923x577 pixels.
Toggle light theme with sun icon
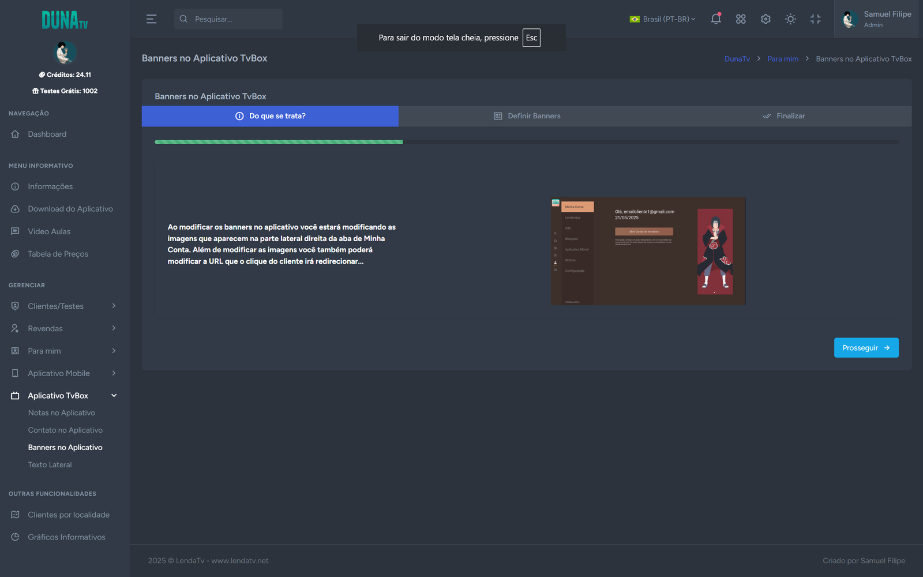click(x=790, y=19)
